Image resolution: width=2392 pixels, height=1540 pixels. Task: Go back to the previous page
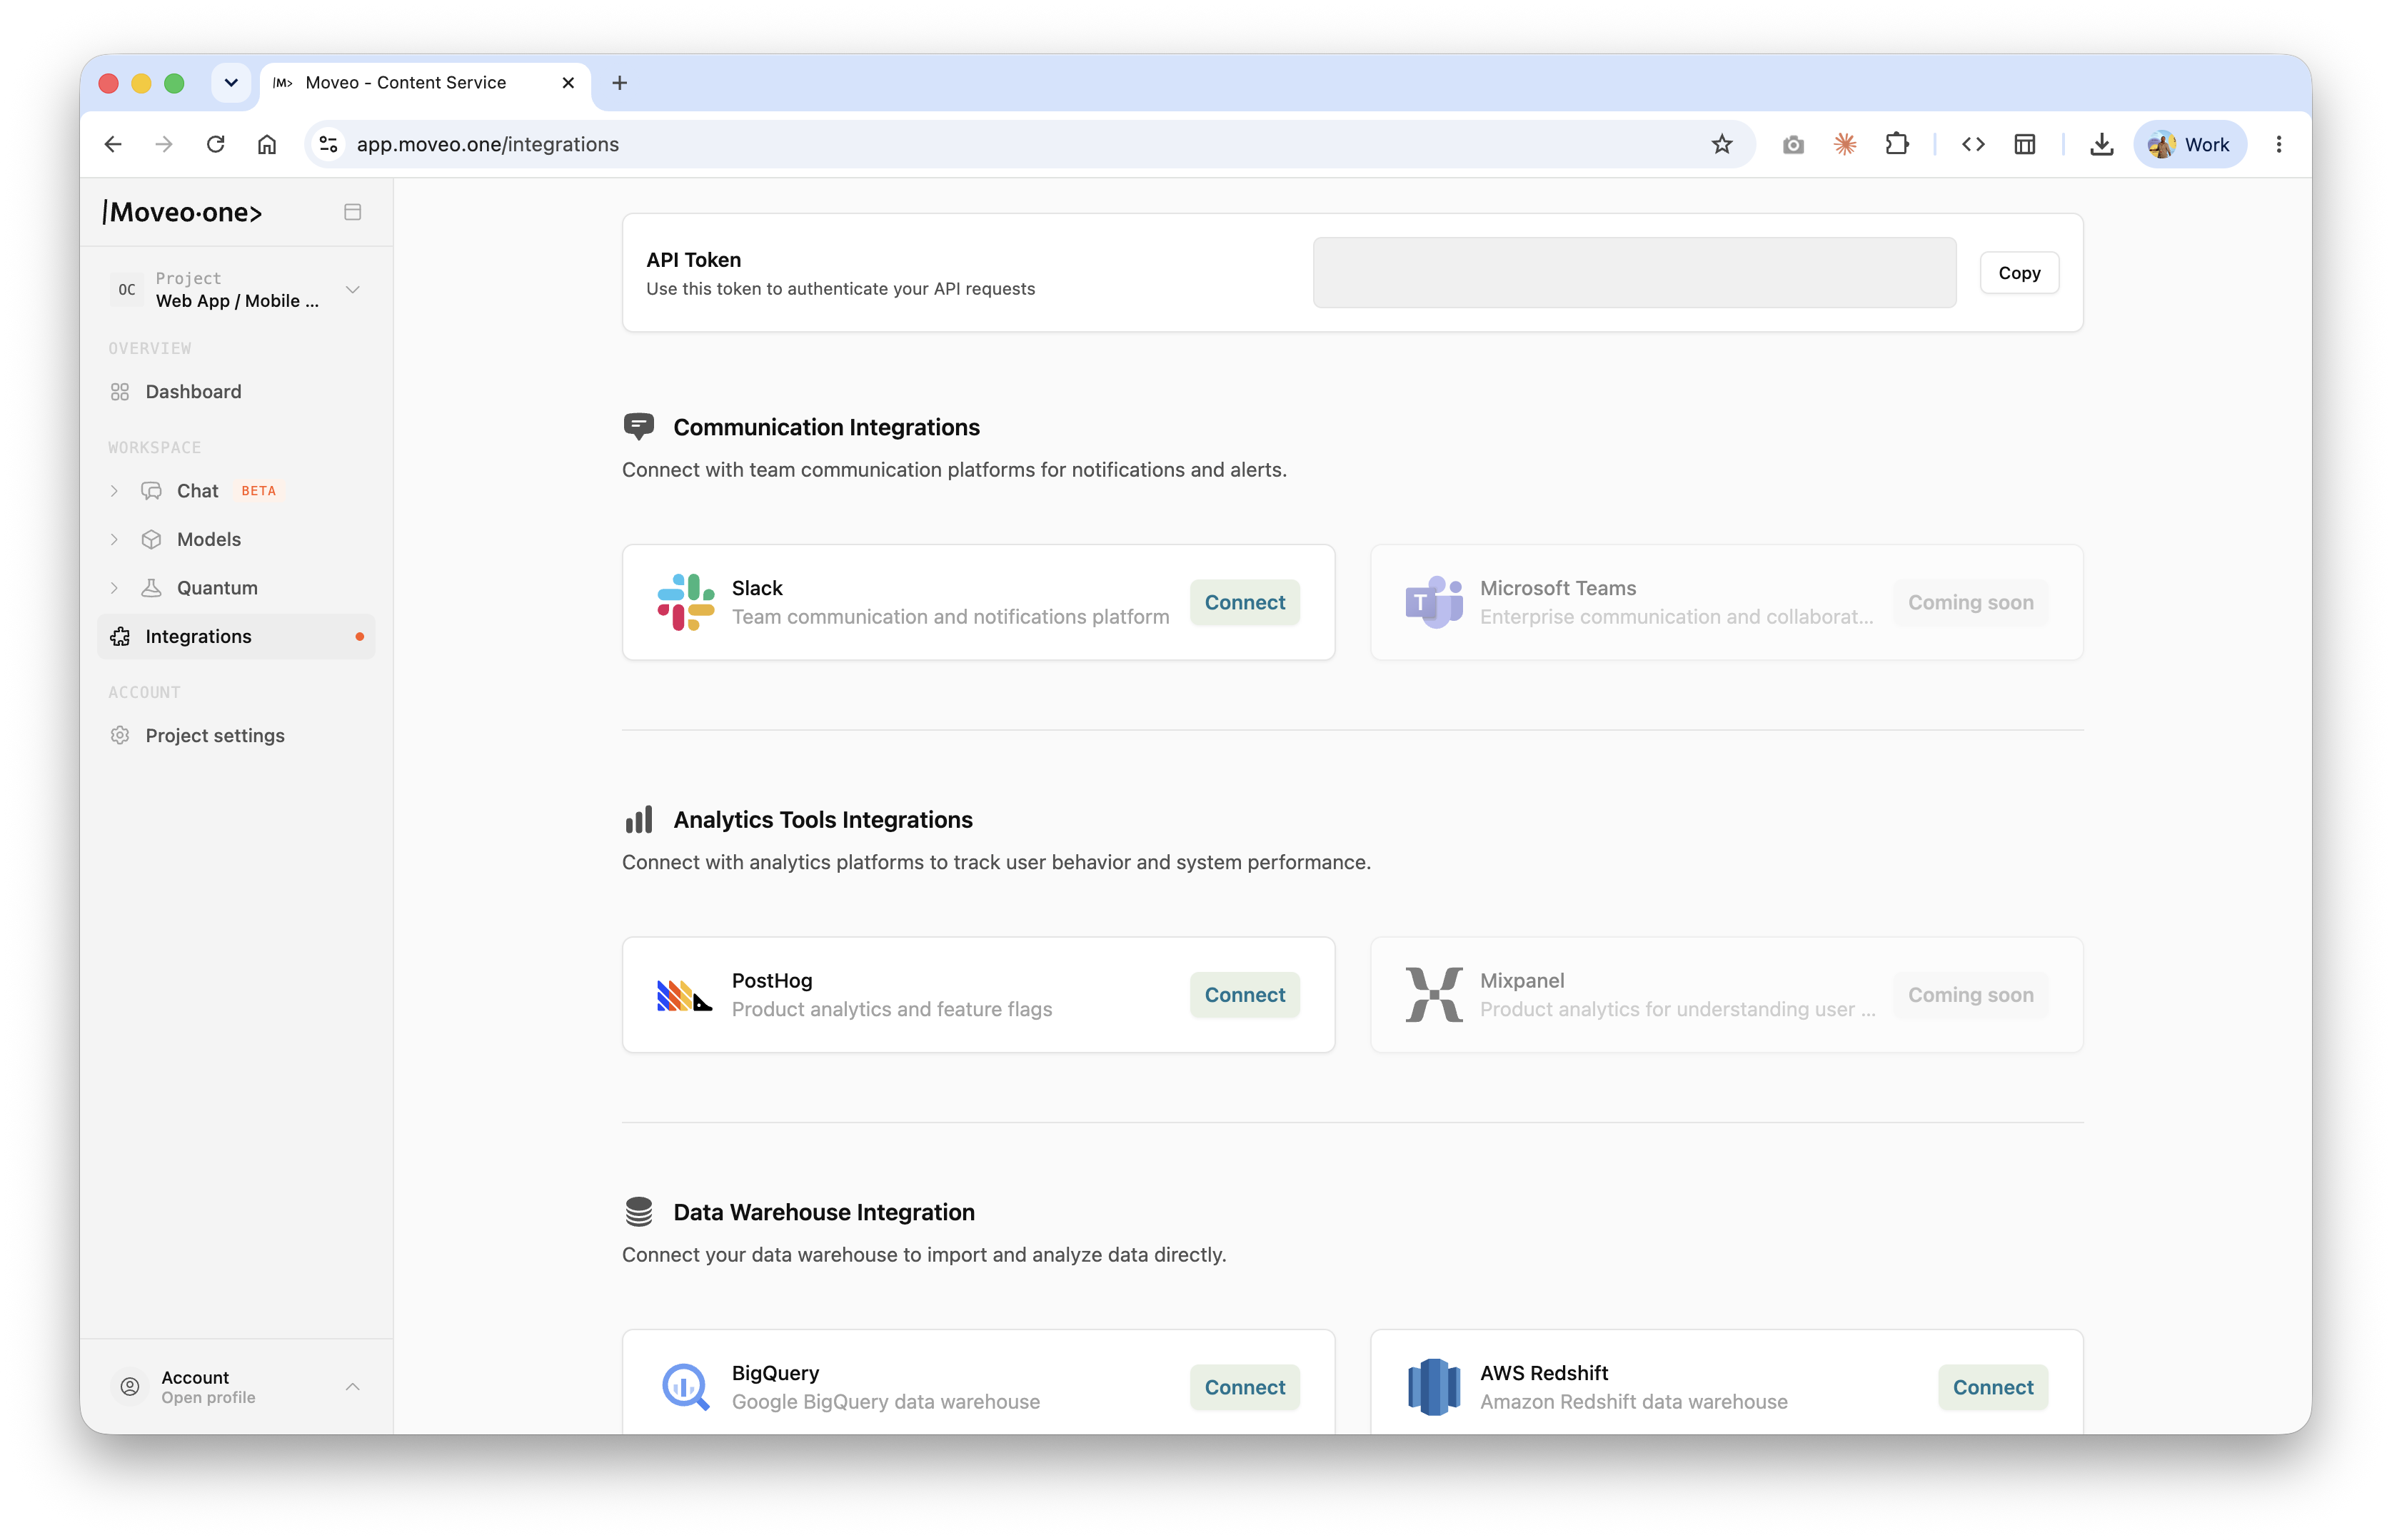(113, 144)
